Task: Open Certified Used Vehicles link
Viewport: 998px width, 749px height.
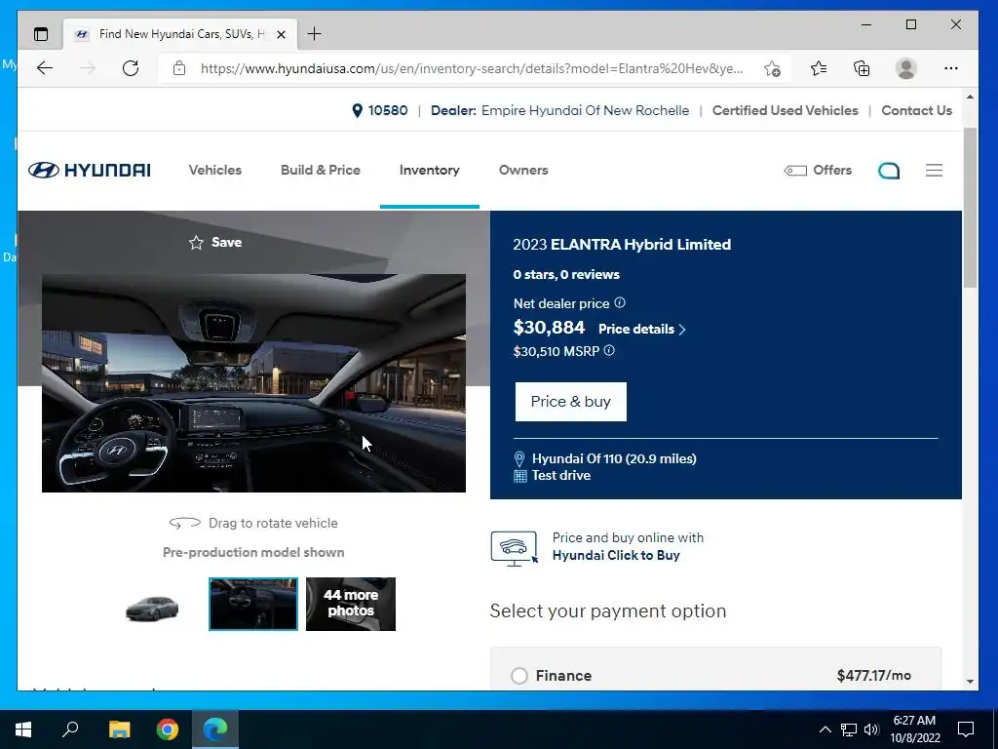Action: 785,110
